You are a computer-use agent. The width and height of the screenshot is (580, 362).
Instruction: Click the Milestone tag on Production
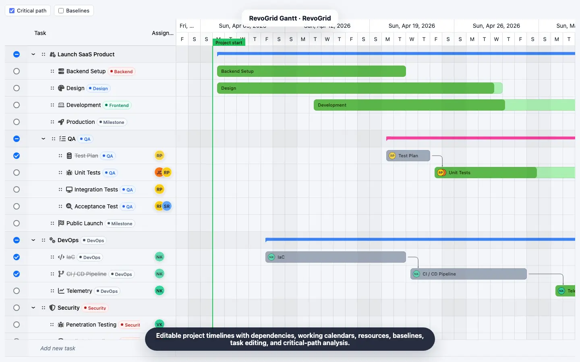112,122
